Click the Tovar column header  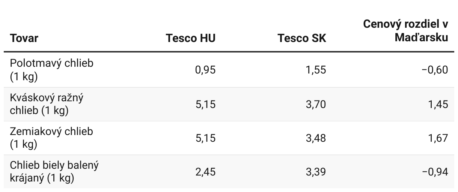point(24,38)
